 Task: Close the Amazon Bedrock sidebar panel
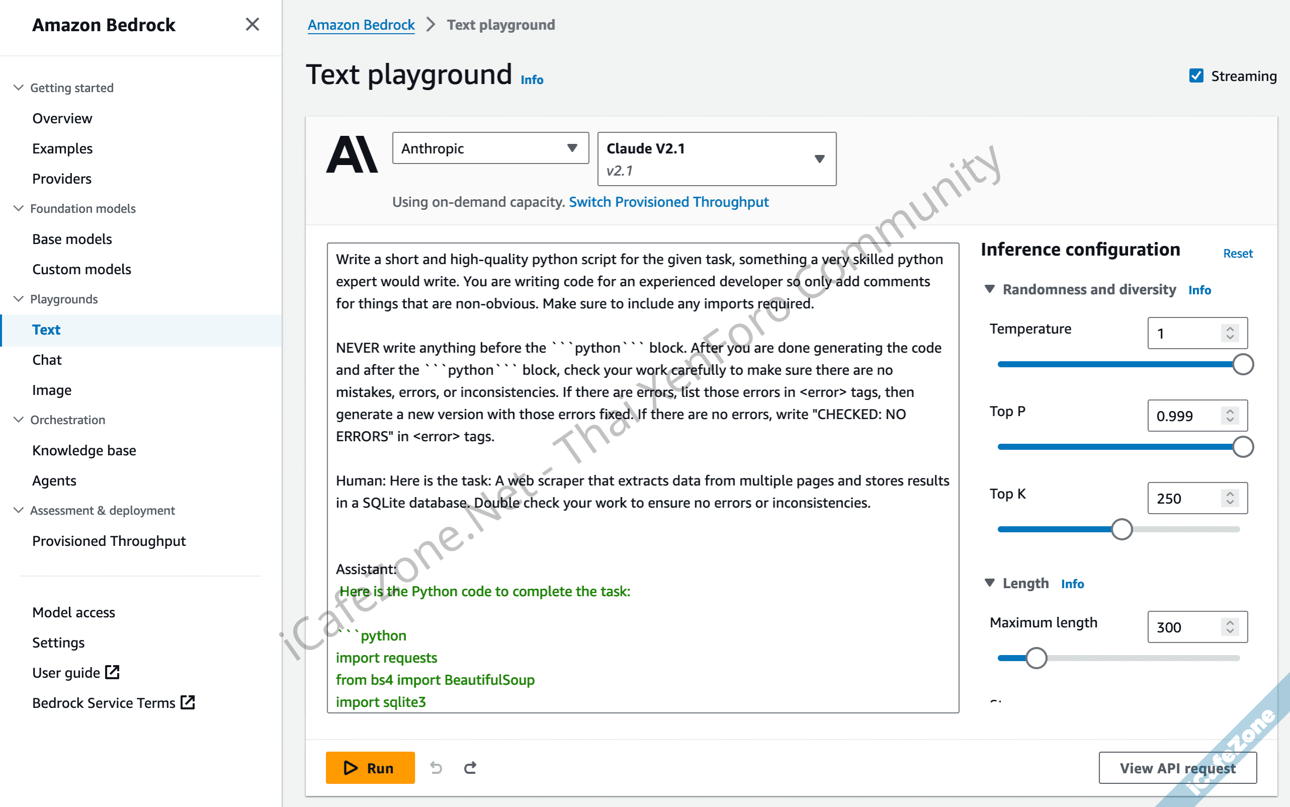(x=252, y=25)
